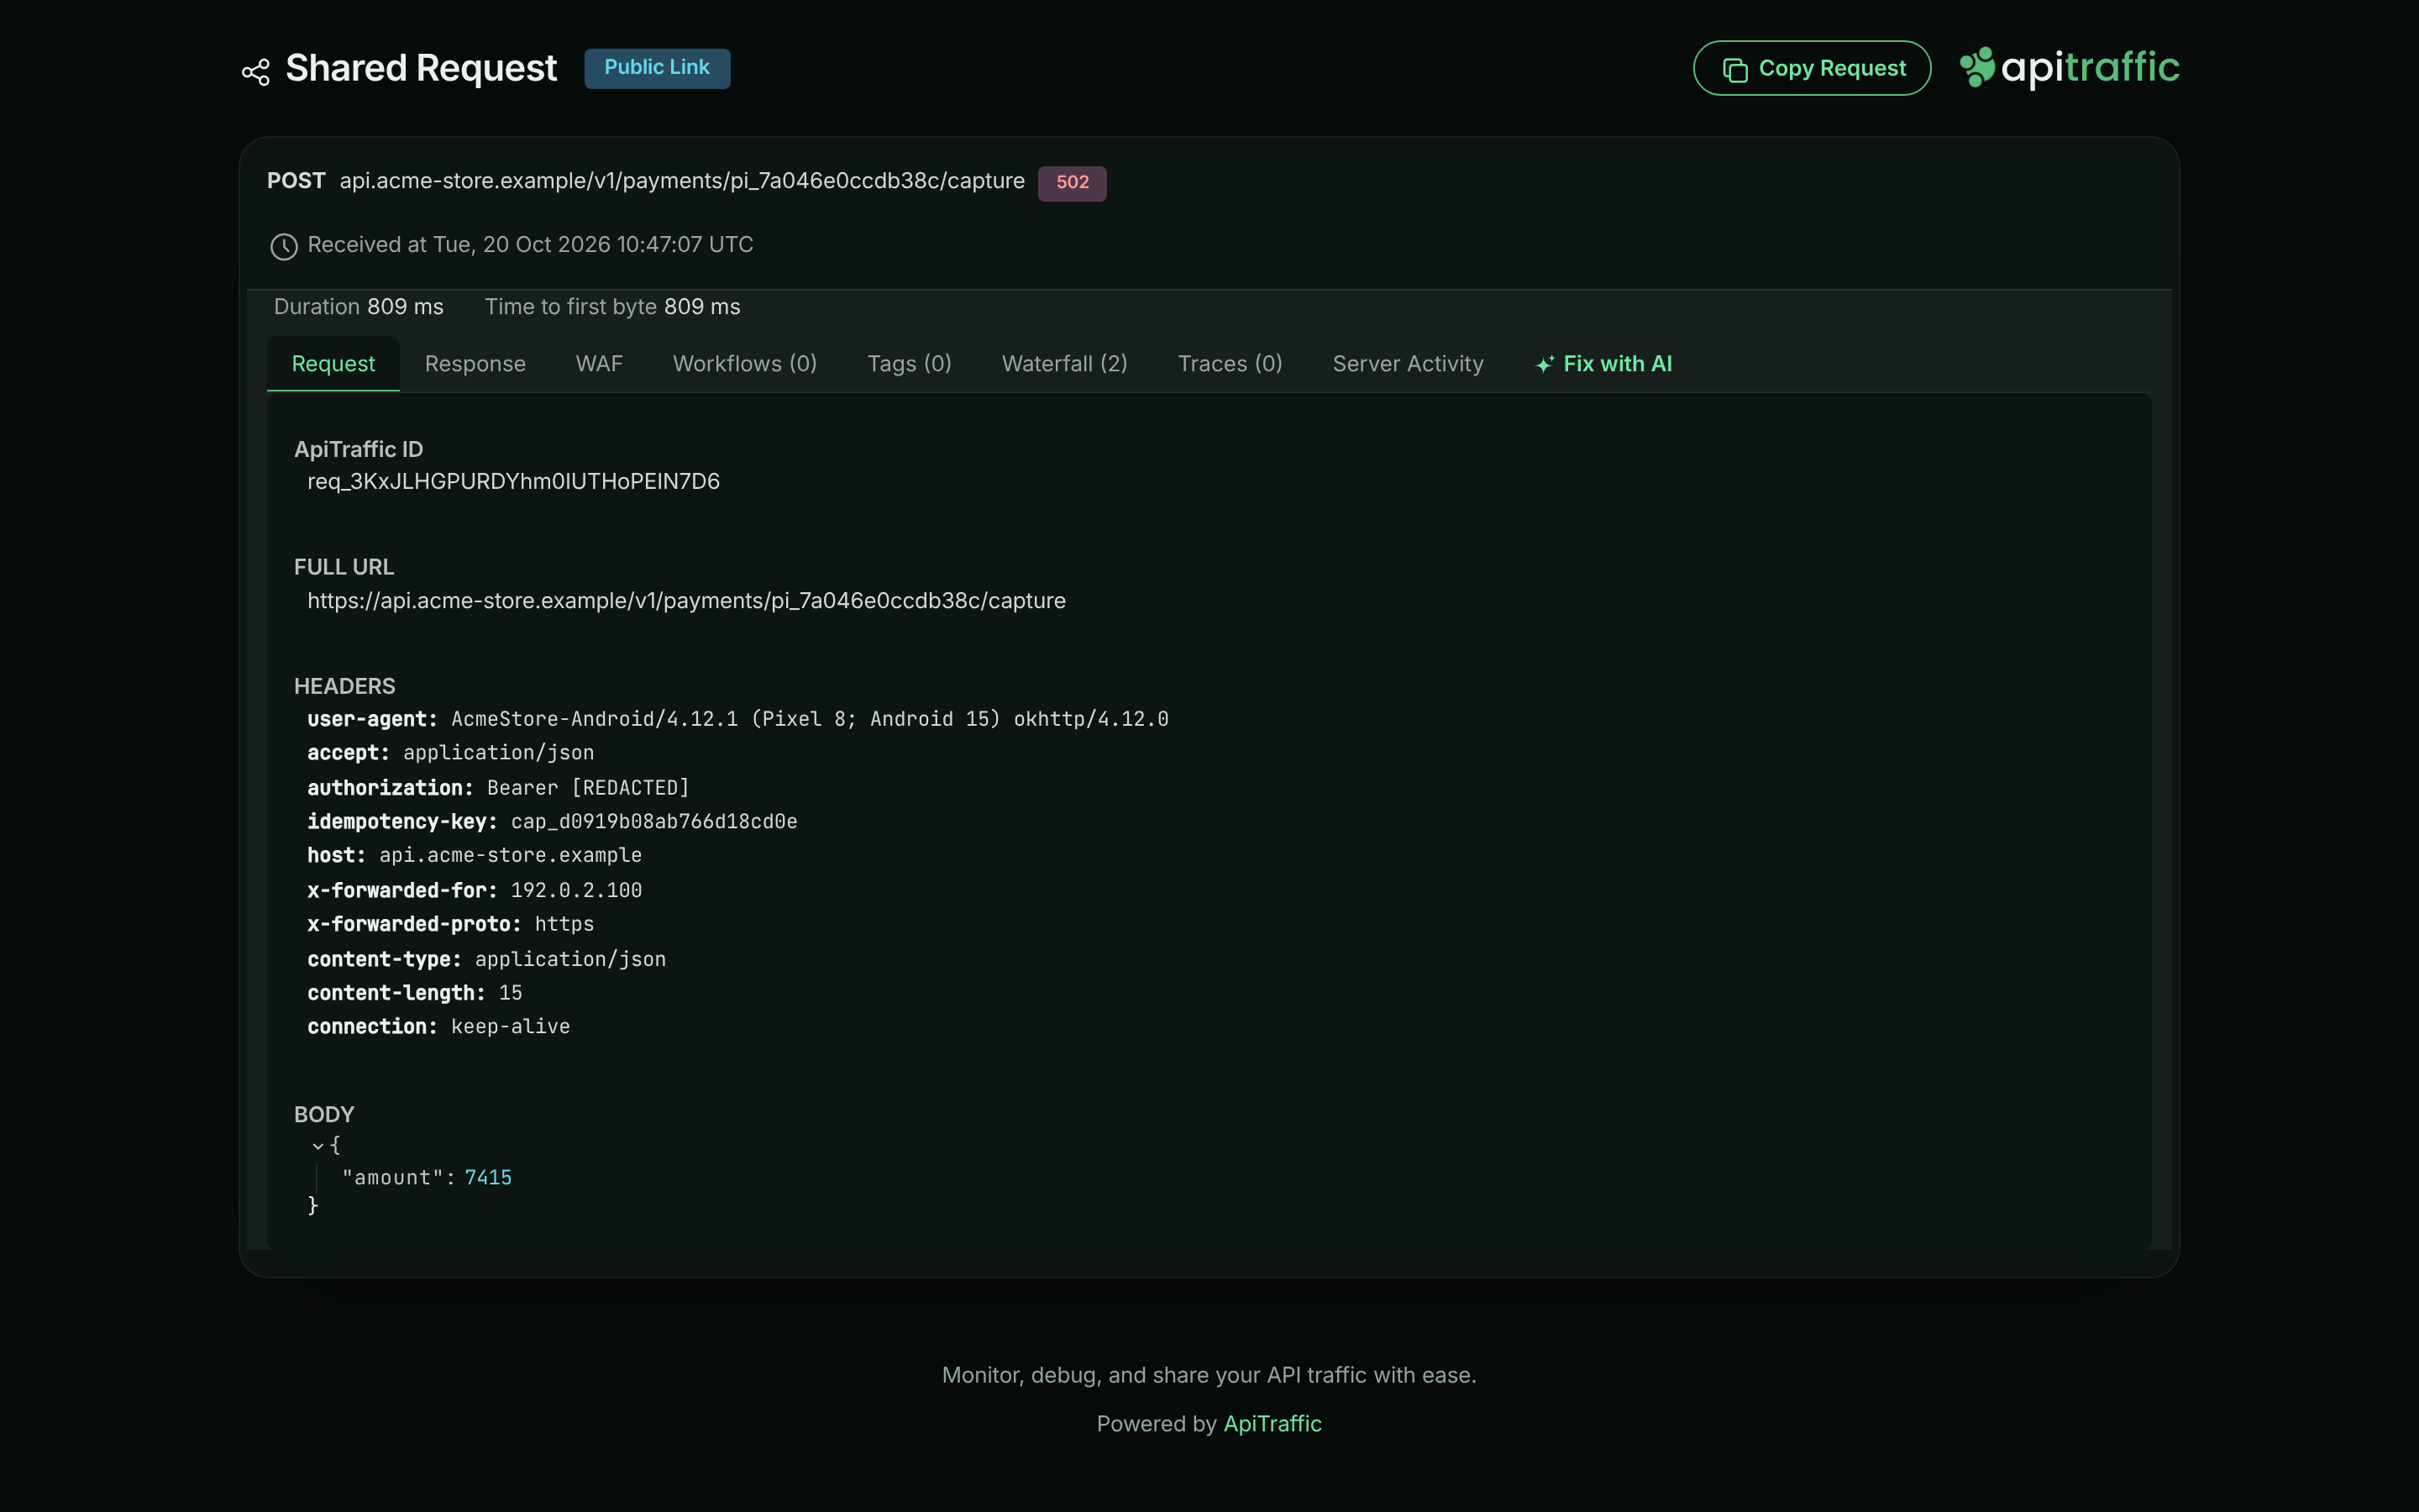Click the Fix with AI tab
Viewport: 2419px width, 1512px height.
point(1603,364)
